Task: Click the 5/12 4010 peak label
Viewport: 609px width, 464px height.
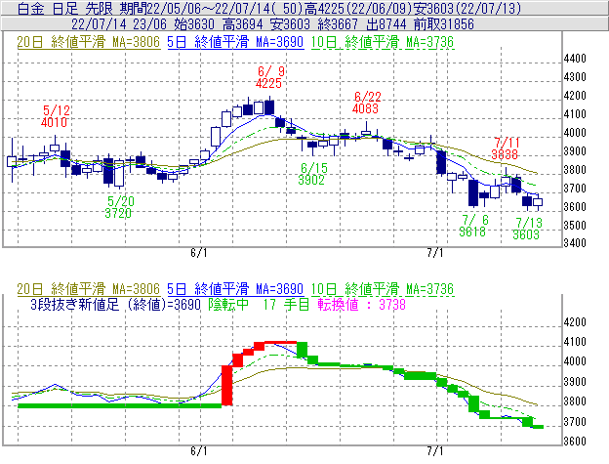Action: coord(55,116)
